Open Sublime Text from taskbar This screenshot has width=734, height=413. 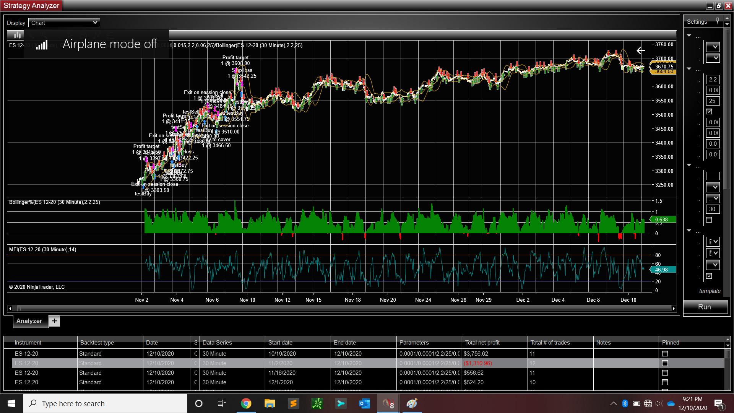coord(293,403)
